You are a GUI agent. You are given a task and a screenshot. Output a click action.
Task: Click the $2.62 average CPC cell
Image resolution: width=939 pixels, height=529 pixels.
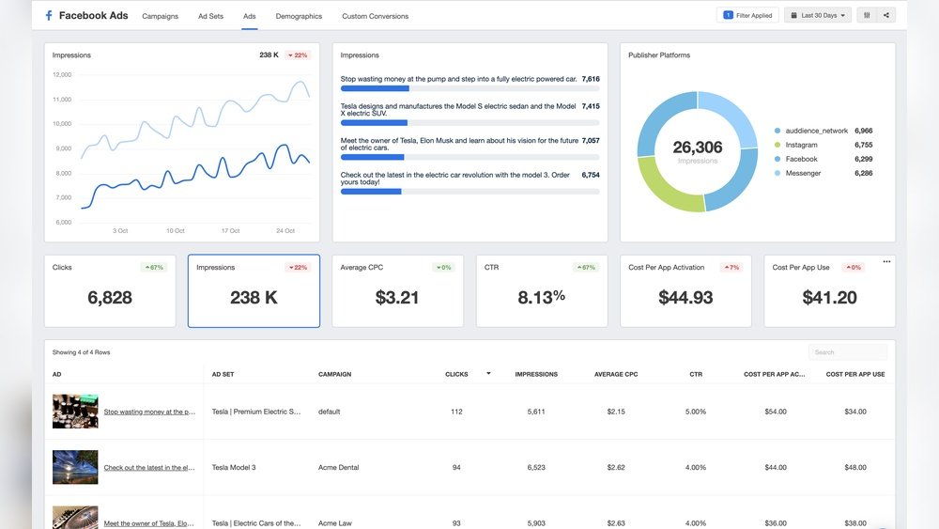pyautogui.click(x=616, y=467)
